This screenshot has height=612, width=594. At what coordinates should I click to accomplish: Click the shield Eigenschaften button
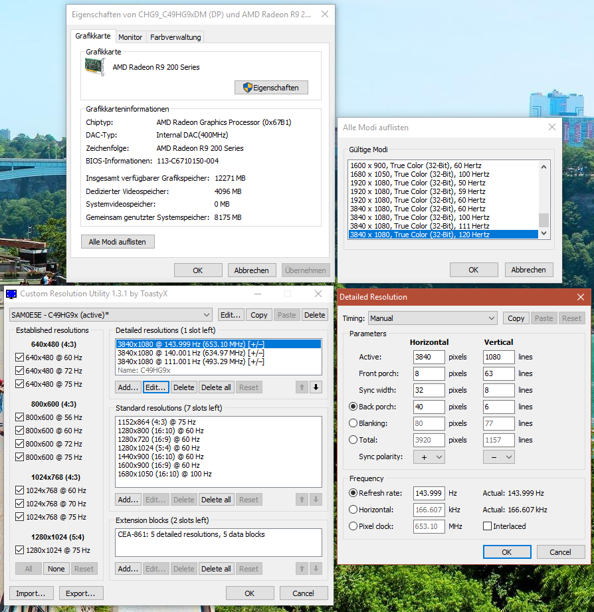click(x=271, y=88)
